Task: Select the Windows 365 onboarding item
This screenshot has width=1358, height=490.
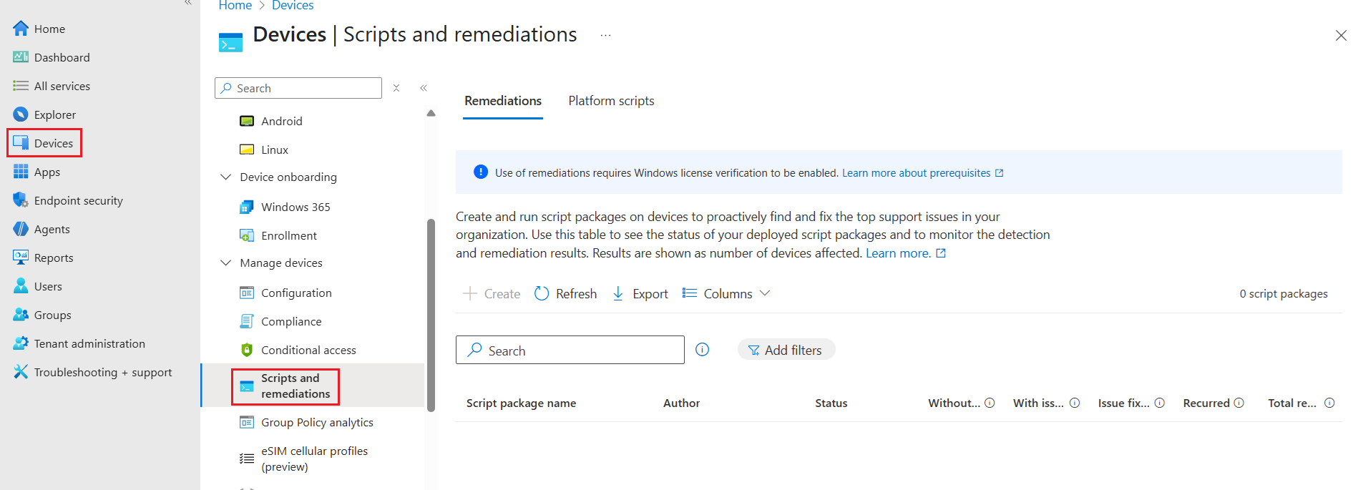Action: tap(295, 207)
